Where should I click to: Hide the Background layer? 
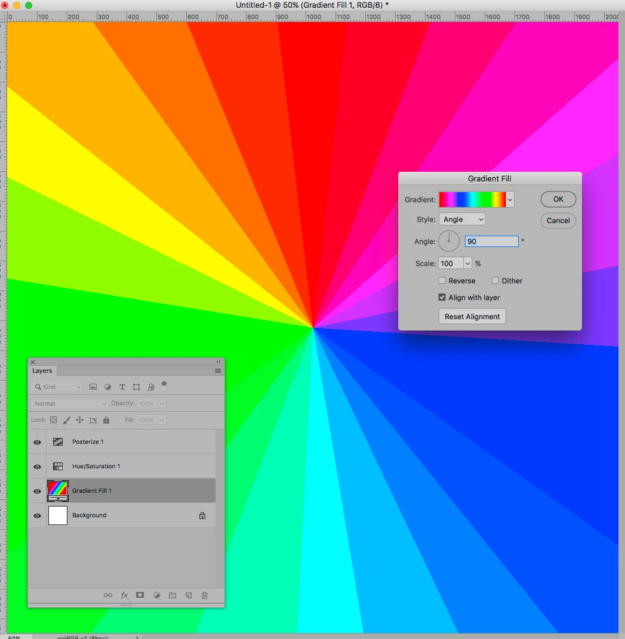tap(37, 515)
